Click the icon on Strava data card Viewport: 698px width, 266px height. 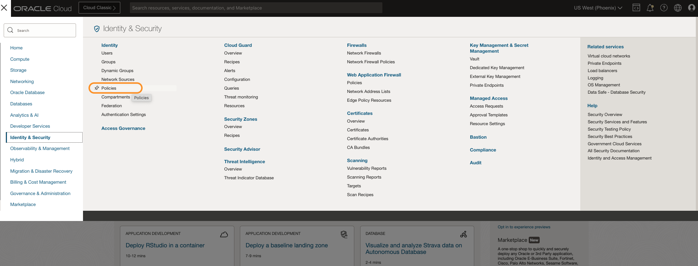pyautogui.click(x=464, y=234)
